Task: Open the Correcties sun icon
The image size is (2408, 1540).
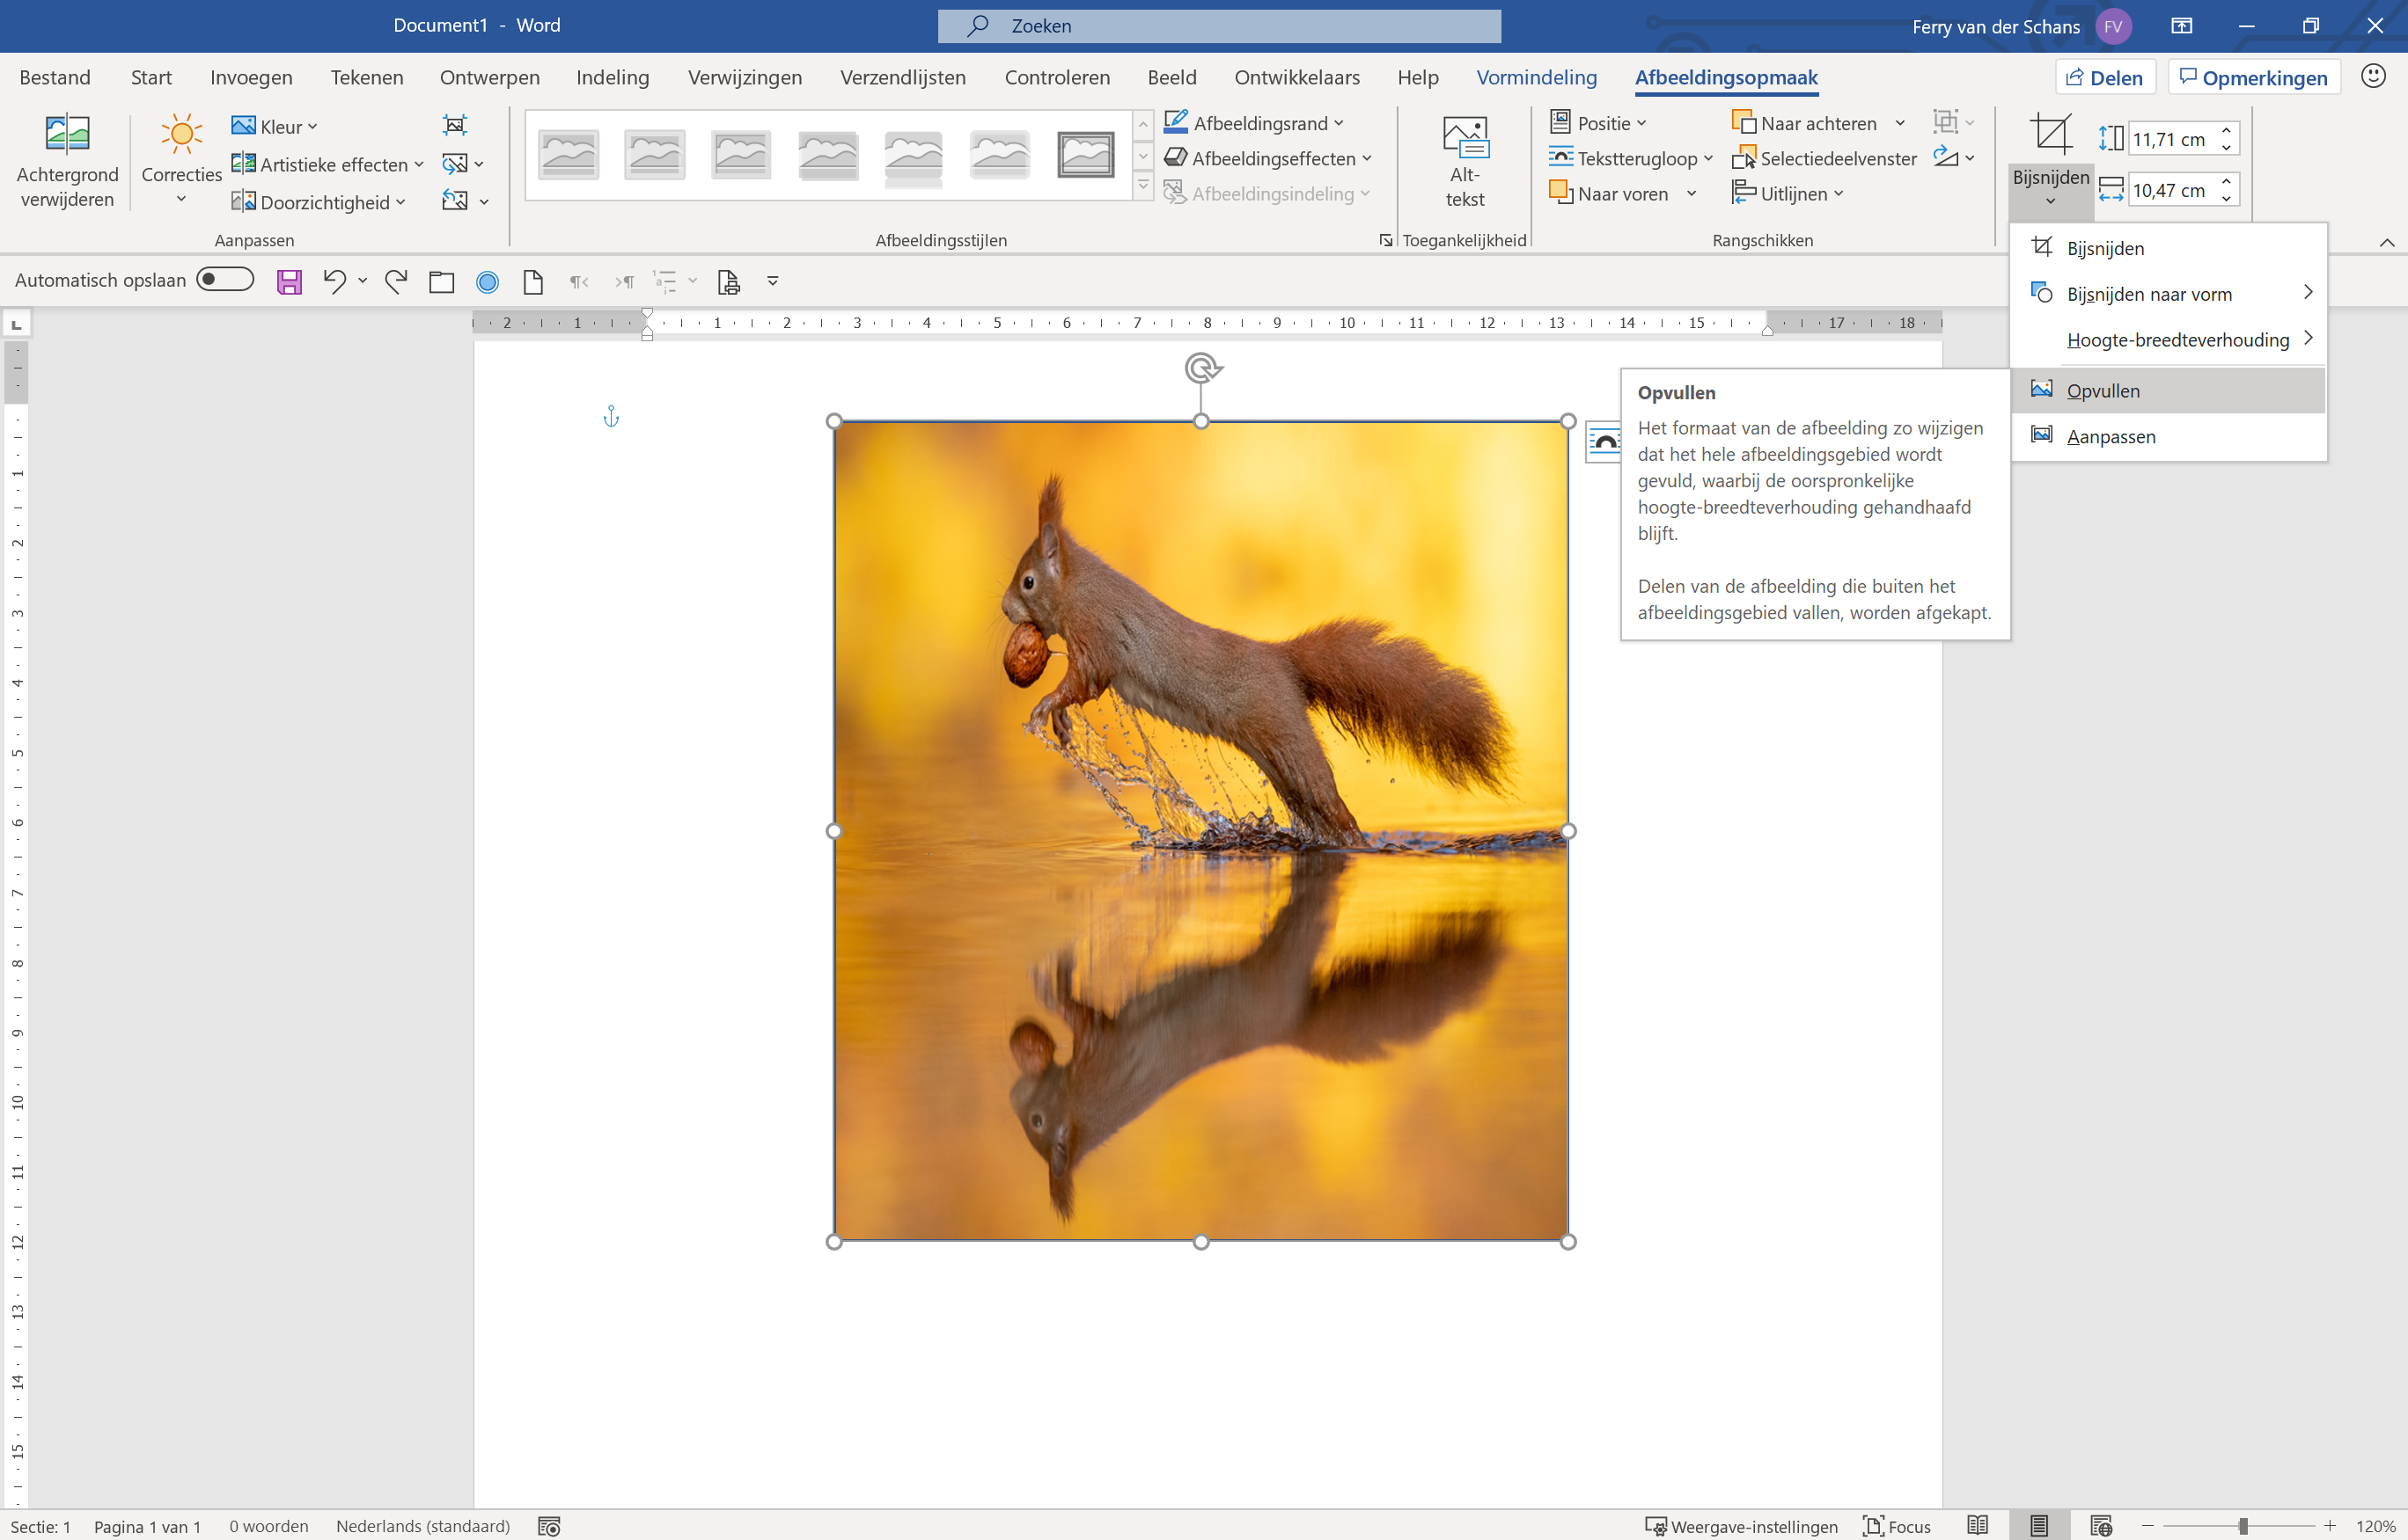Action: pyautogui.click(x=181, y=134)
